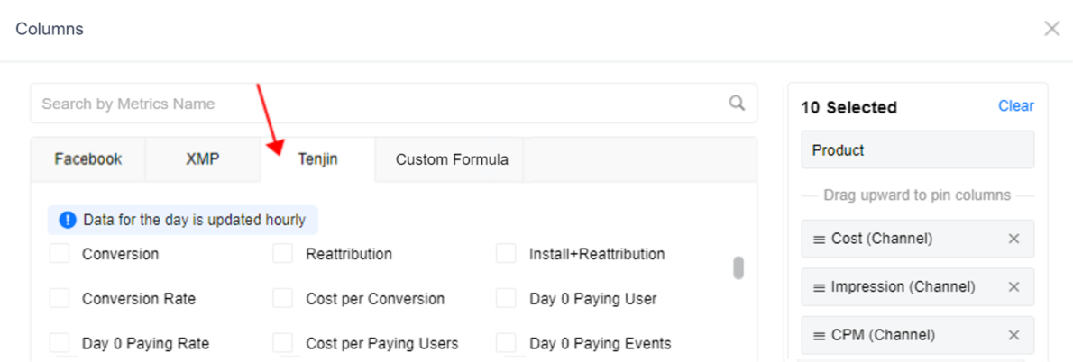
Task: Check the Day 0 Paying Rate checkbox
Action: click(60, 343)
